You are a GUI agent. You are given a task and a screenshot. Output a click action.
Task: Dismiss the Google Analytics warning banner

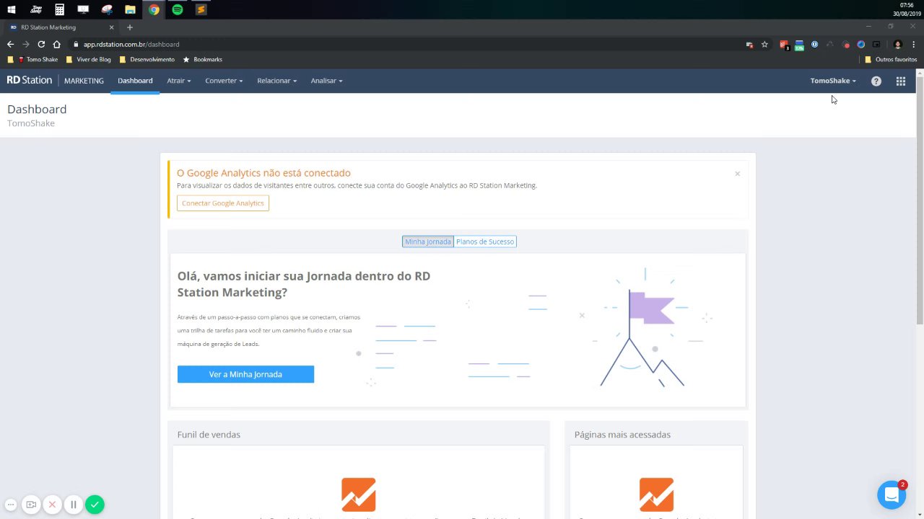pyautogui.click(x=737, y=174)
